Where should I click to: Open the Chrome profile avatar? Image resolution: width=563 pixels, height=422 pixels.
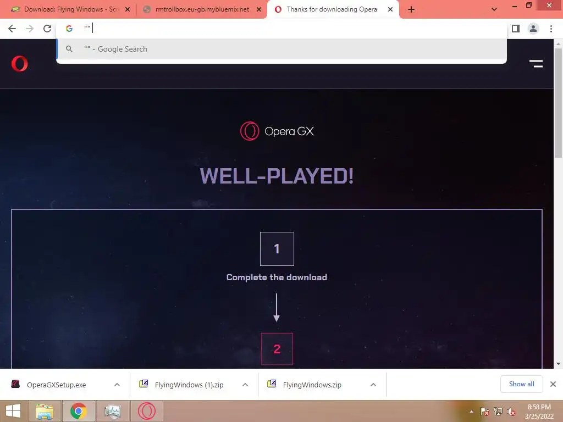pyautogui.click(x=533, y=29)
